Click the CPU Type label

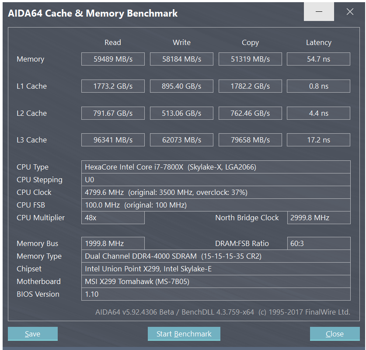[x=32, y=167]
